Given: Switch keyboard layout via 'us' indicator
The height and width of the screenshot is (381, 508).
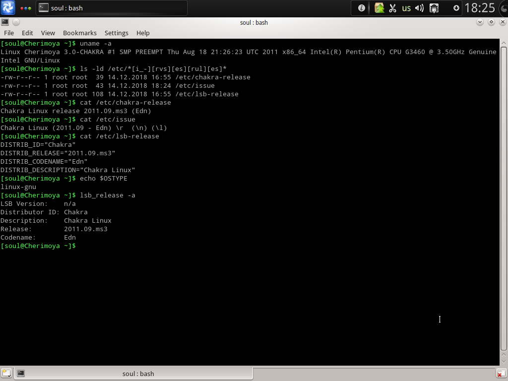Looking at the screenshot, I should (406, 8).
